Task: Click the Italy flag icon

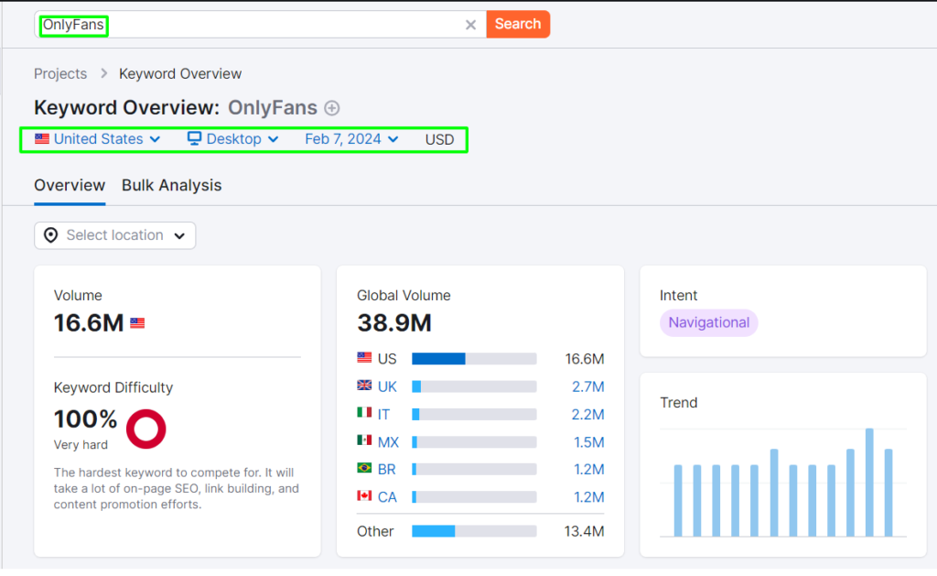Action: [364, 412]
